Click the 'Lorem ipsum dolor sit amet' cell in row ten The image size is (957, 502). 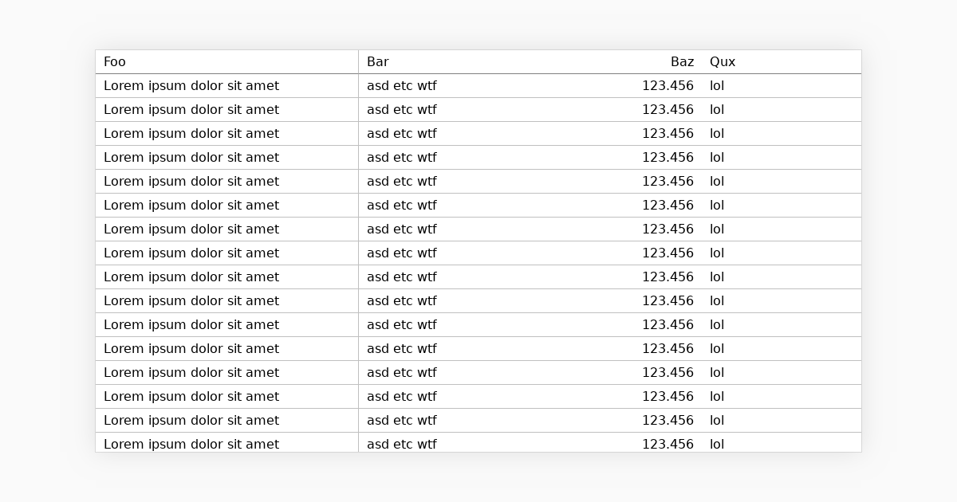click(x=191, y=300)
